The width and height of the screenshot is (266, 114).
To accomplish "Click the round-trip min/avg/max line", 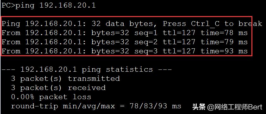I will pos(96,106).
